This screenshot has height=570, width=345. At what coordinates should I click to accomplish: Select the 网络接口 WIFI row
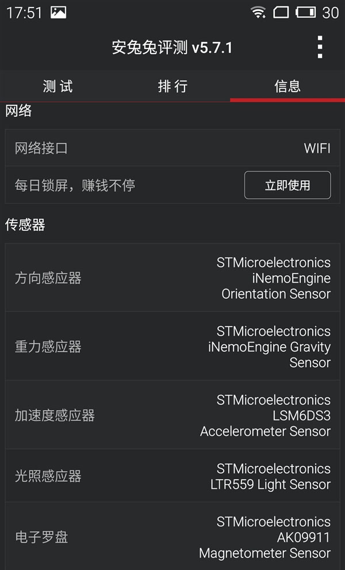click(x=172, y=148)
